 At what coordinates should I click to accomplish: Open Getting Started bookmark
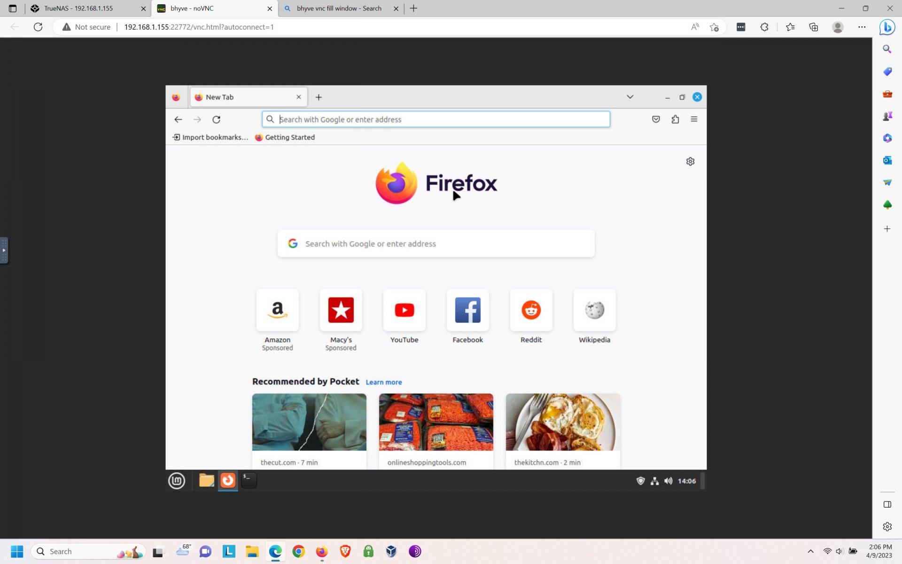click(x=285, y=137)
